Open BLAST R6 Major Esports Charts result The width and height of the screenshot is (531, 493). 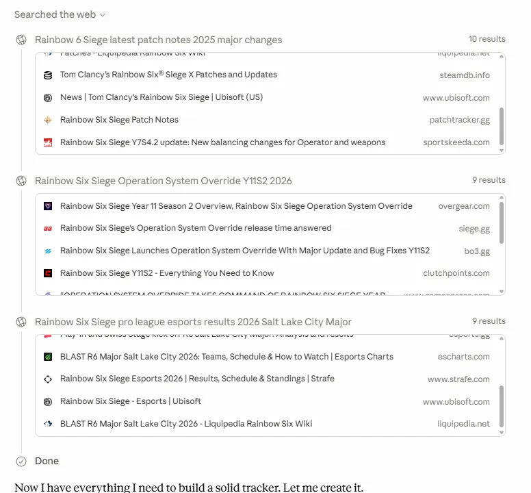pos(226,357)
